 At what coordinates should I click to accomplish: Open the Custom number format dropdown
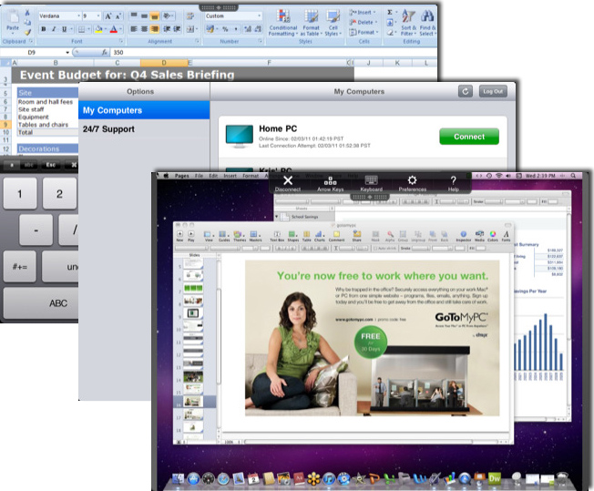(x=260, y=15)
